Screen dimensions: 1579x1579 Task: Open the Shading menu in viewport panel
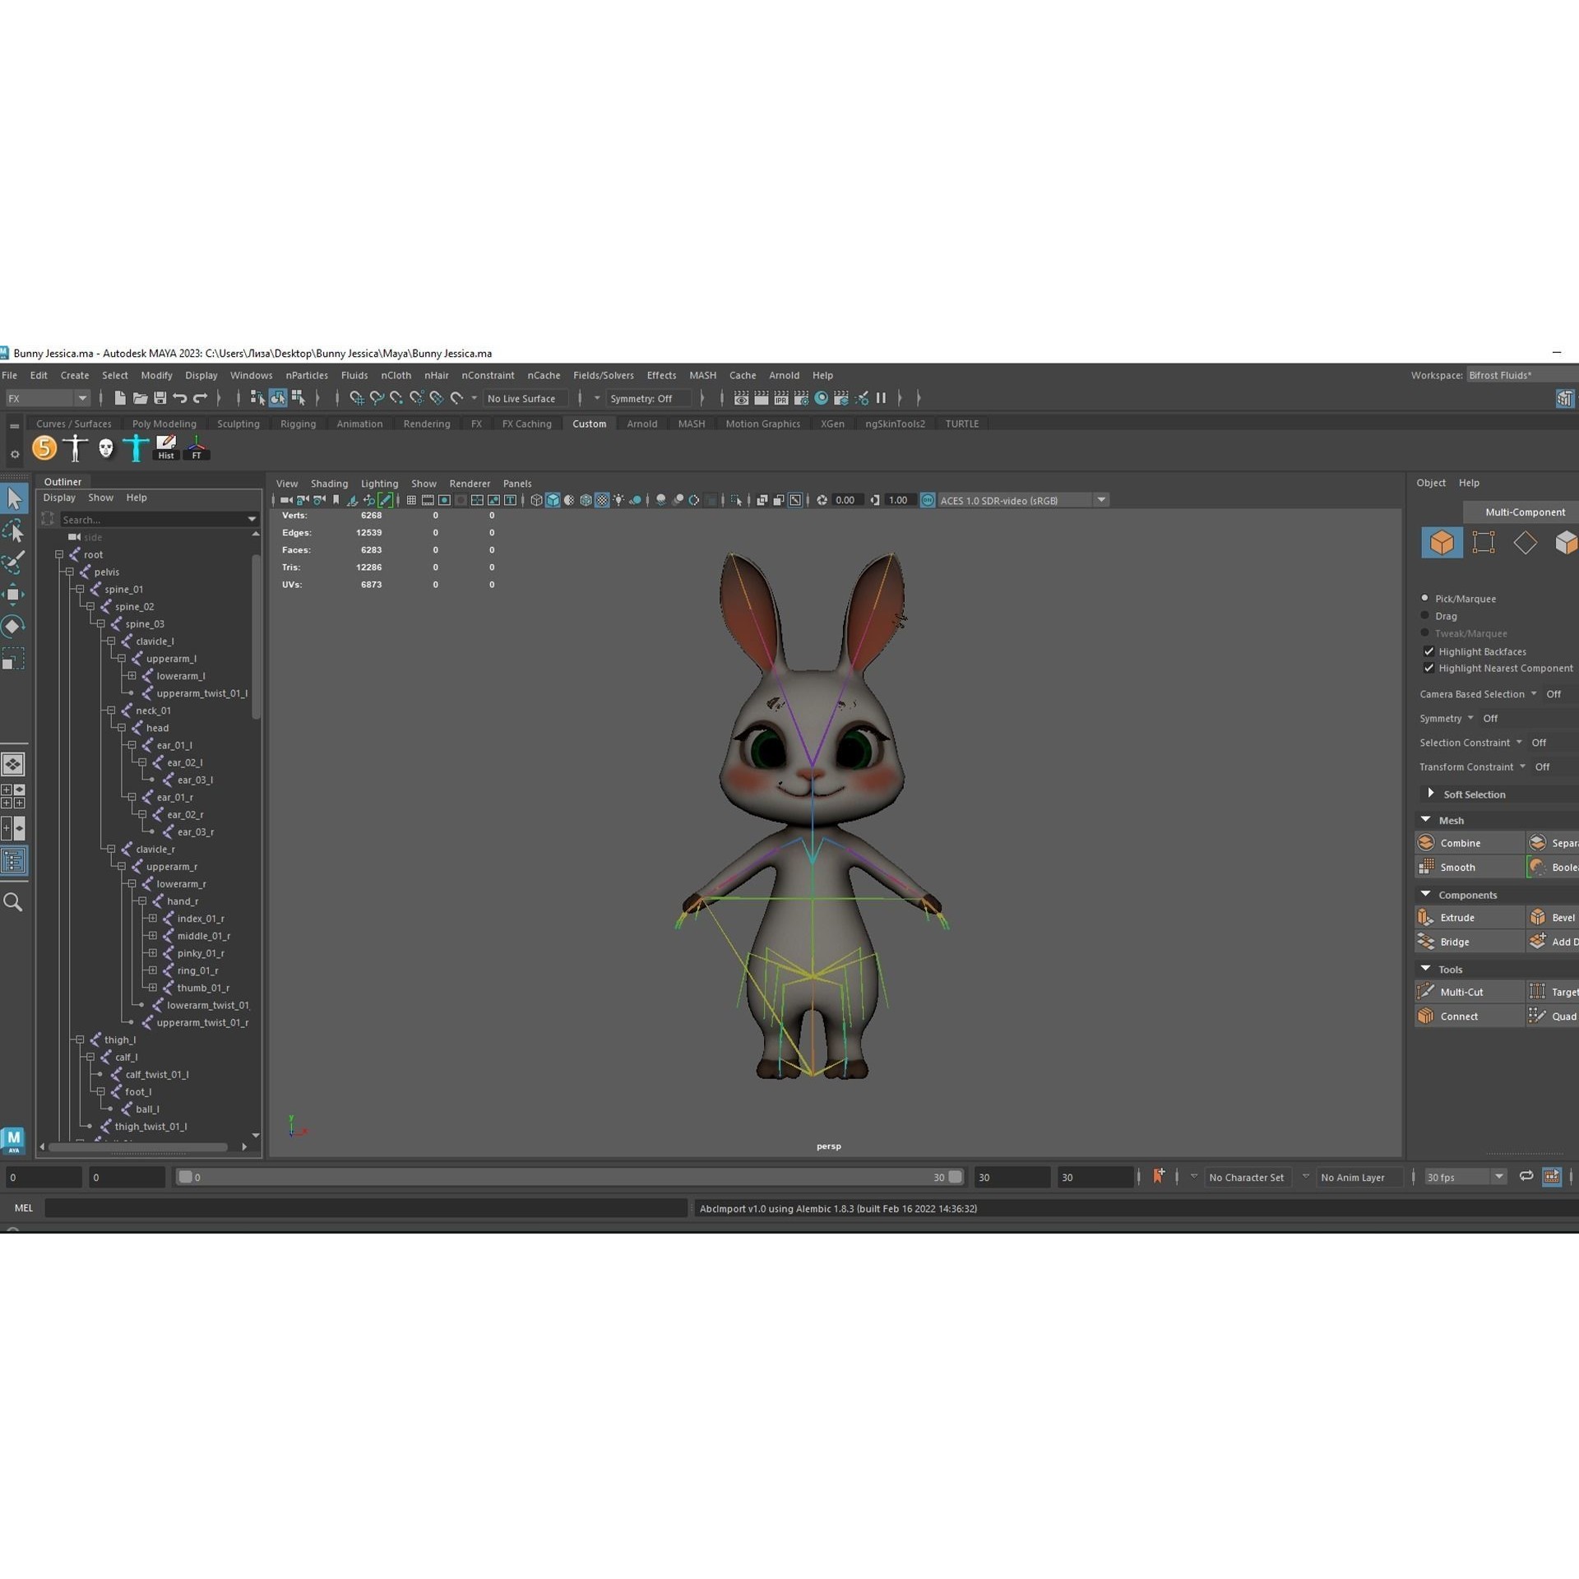click(329, 484)
